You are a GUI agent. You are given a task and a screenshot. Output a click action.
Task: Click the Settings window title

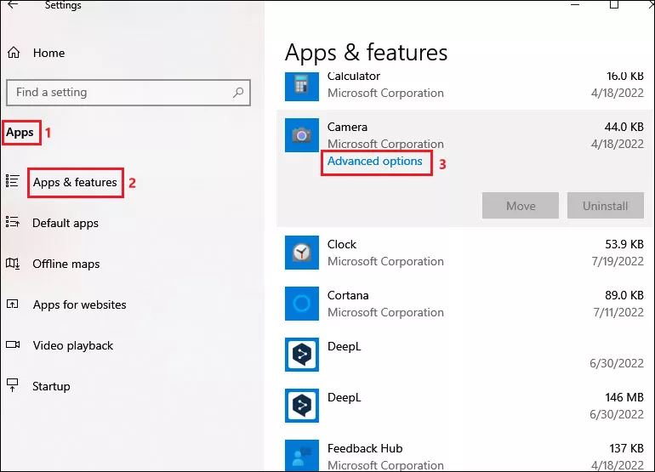click(63, 5)
